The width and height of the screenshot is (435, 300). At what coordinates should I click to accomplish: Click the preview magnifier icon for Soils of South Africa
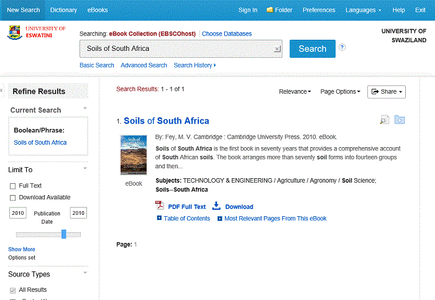click(x=385, y=120)
